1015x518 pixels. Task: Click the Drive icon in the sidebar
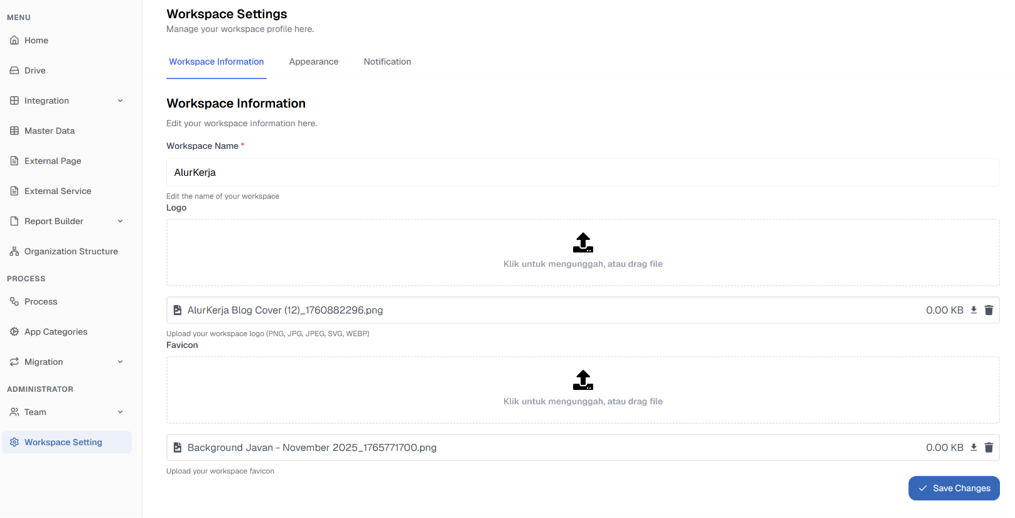[x=14, y=70]
